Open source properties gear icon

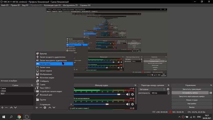point(45,108)
